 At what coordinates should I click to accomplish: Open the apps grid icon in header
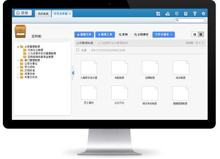point(158,14)
